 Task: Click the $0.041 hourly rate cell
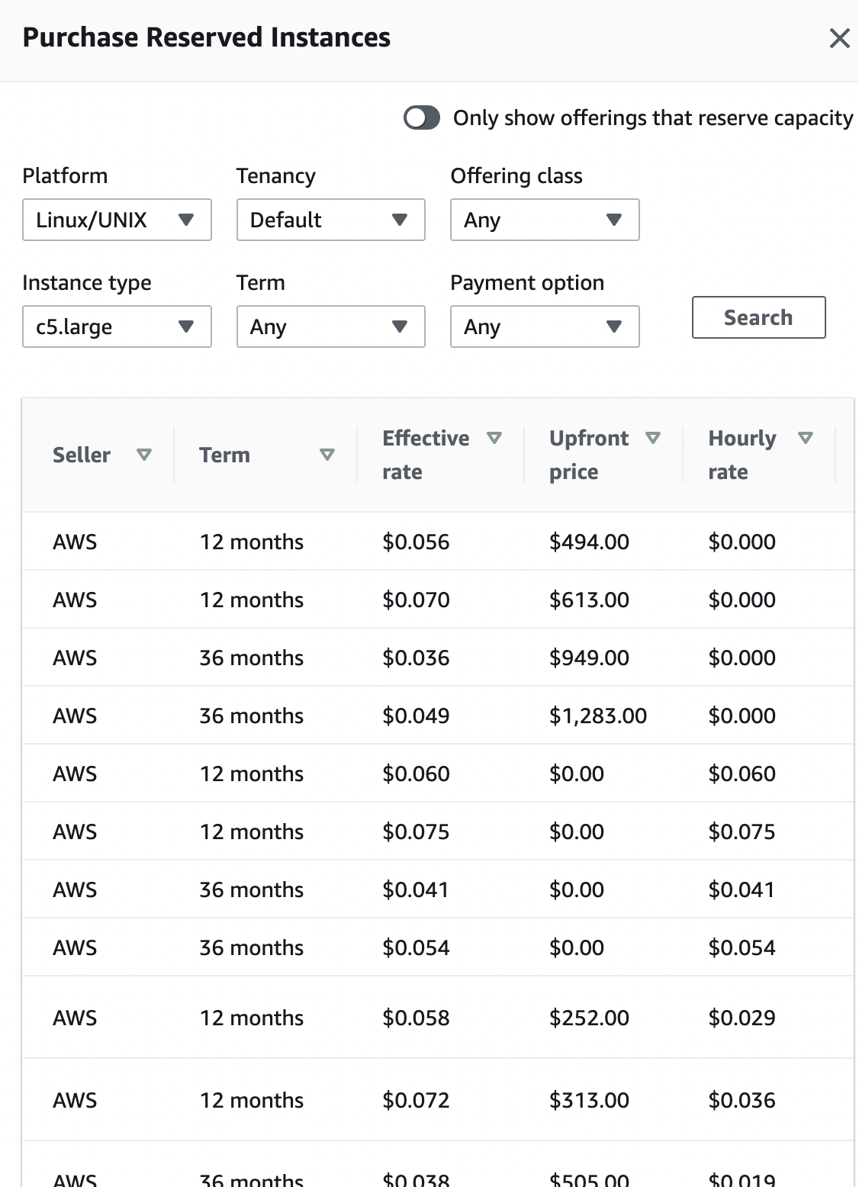[742, 889]
